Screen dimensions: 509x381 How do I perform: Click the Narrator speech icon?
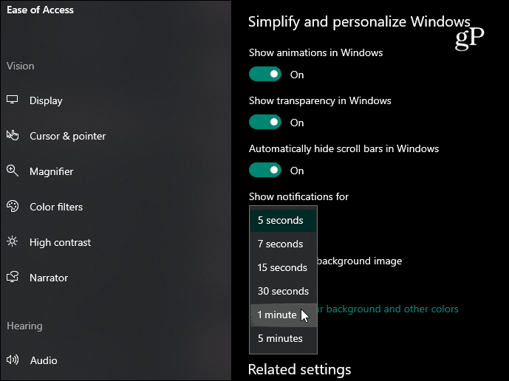pos(13,277)
